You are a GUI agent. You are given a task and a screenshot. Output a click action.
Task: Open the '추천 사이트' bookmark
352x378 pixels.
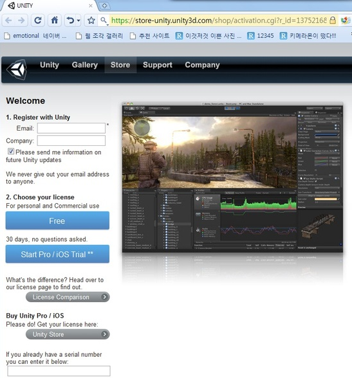pyautogui.click(x=149, y=36)
